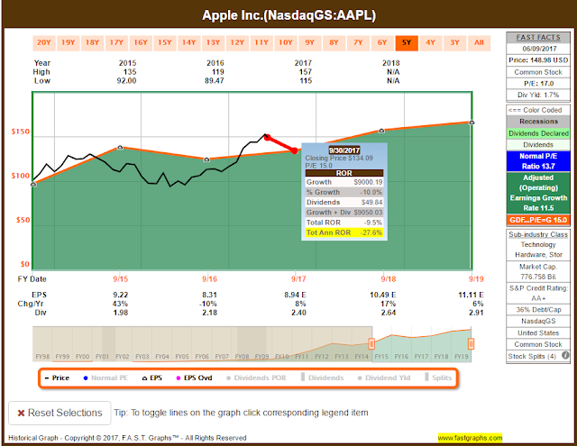The height and width of the screenshot is (446, 577).
Task: Click the starting EPS marker on left axis
Action: coord(33,184)
